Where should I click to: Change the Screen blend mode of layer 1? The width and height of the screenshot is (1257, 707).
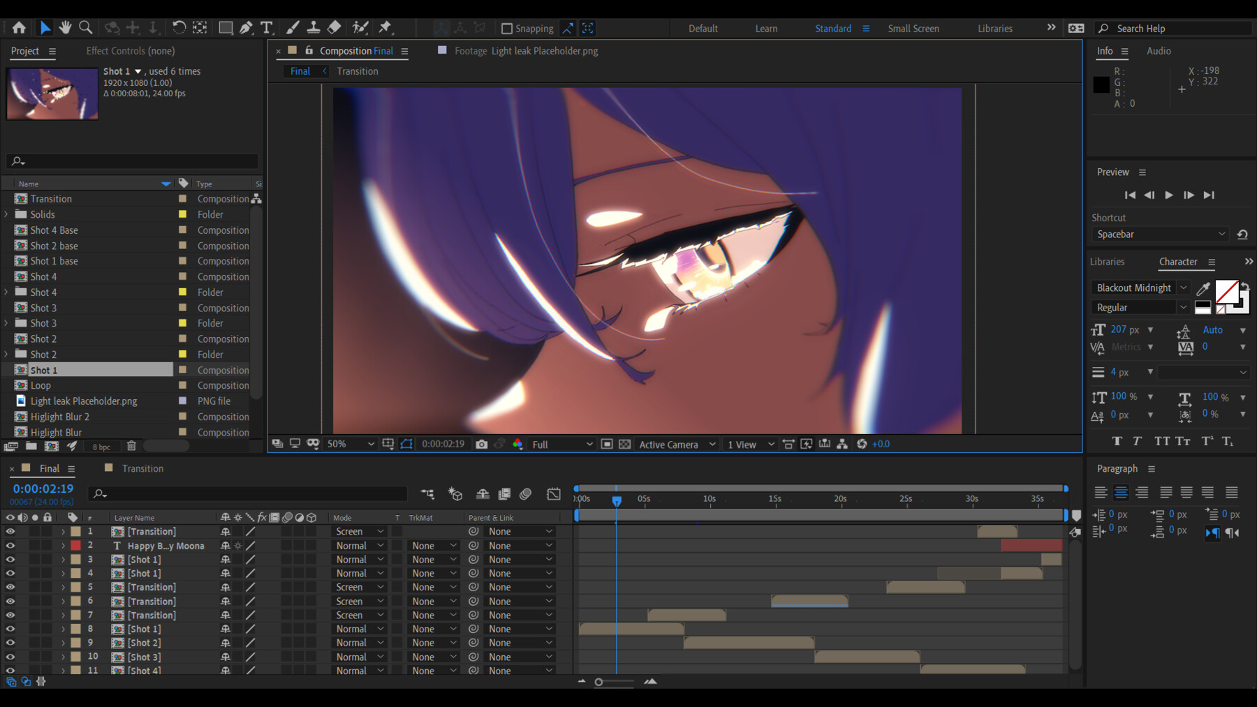click(x=358, y=531)
